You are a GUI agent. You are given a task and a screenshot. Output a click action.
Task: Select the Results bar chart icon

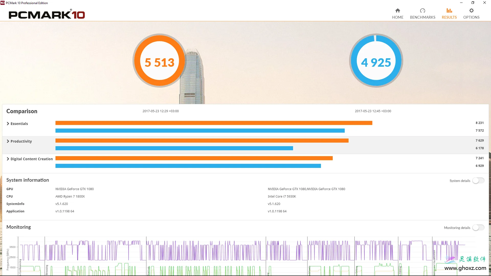(x=449, y=10)
